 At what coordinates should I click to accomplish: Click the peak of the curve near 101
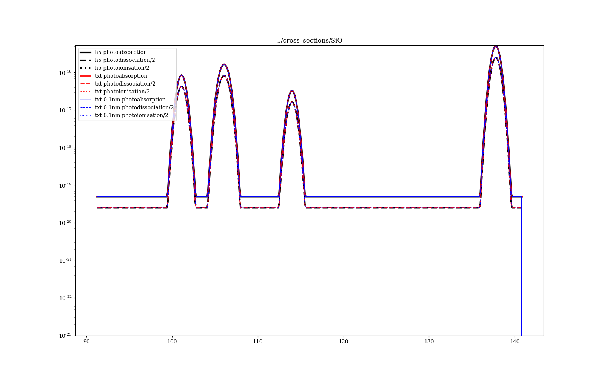tap(182, 75)
